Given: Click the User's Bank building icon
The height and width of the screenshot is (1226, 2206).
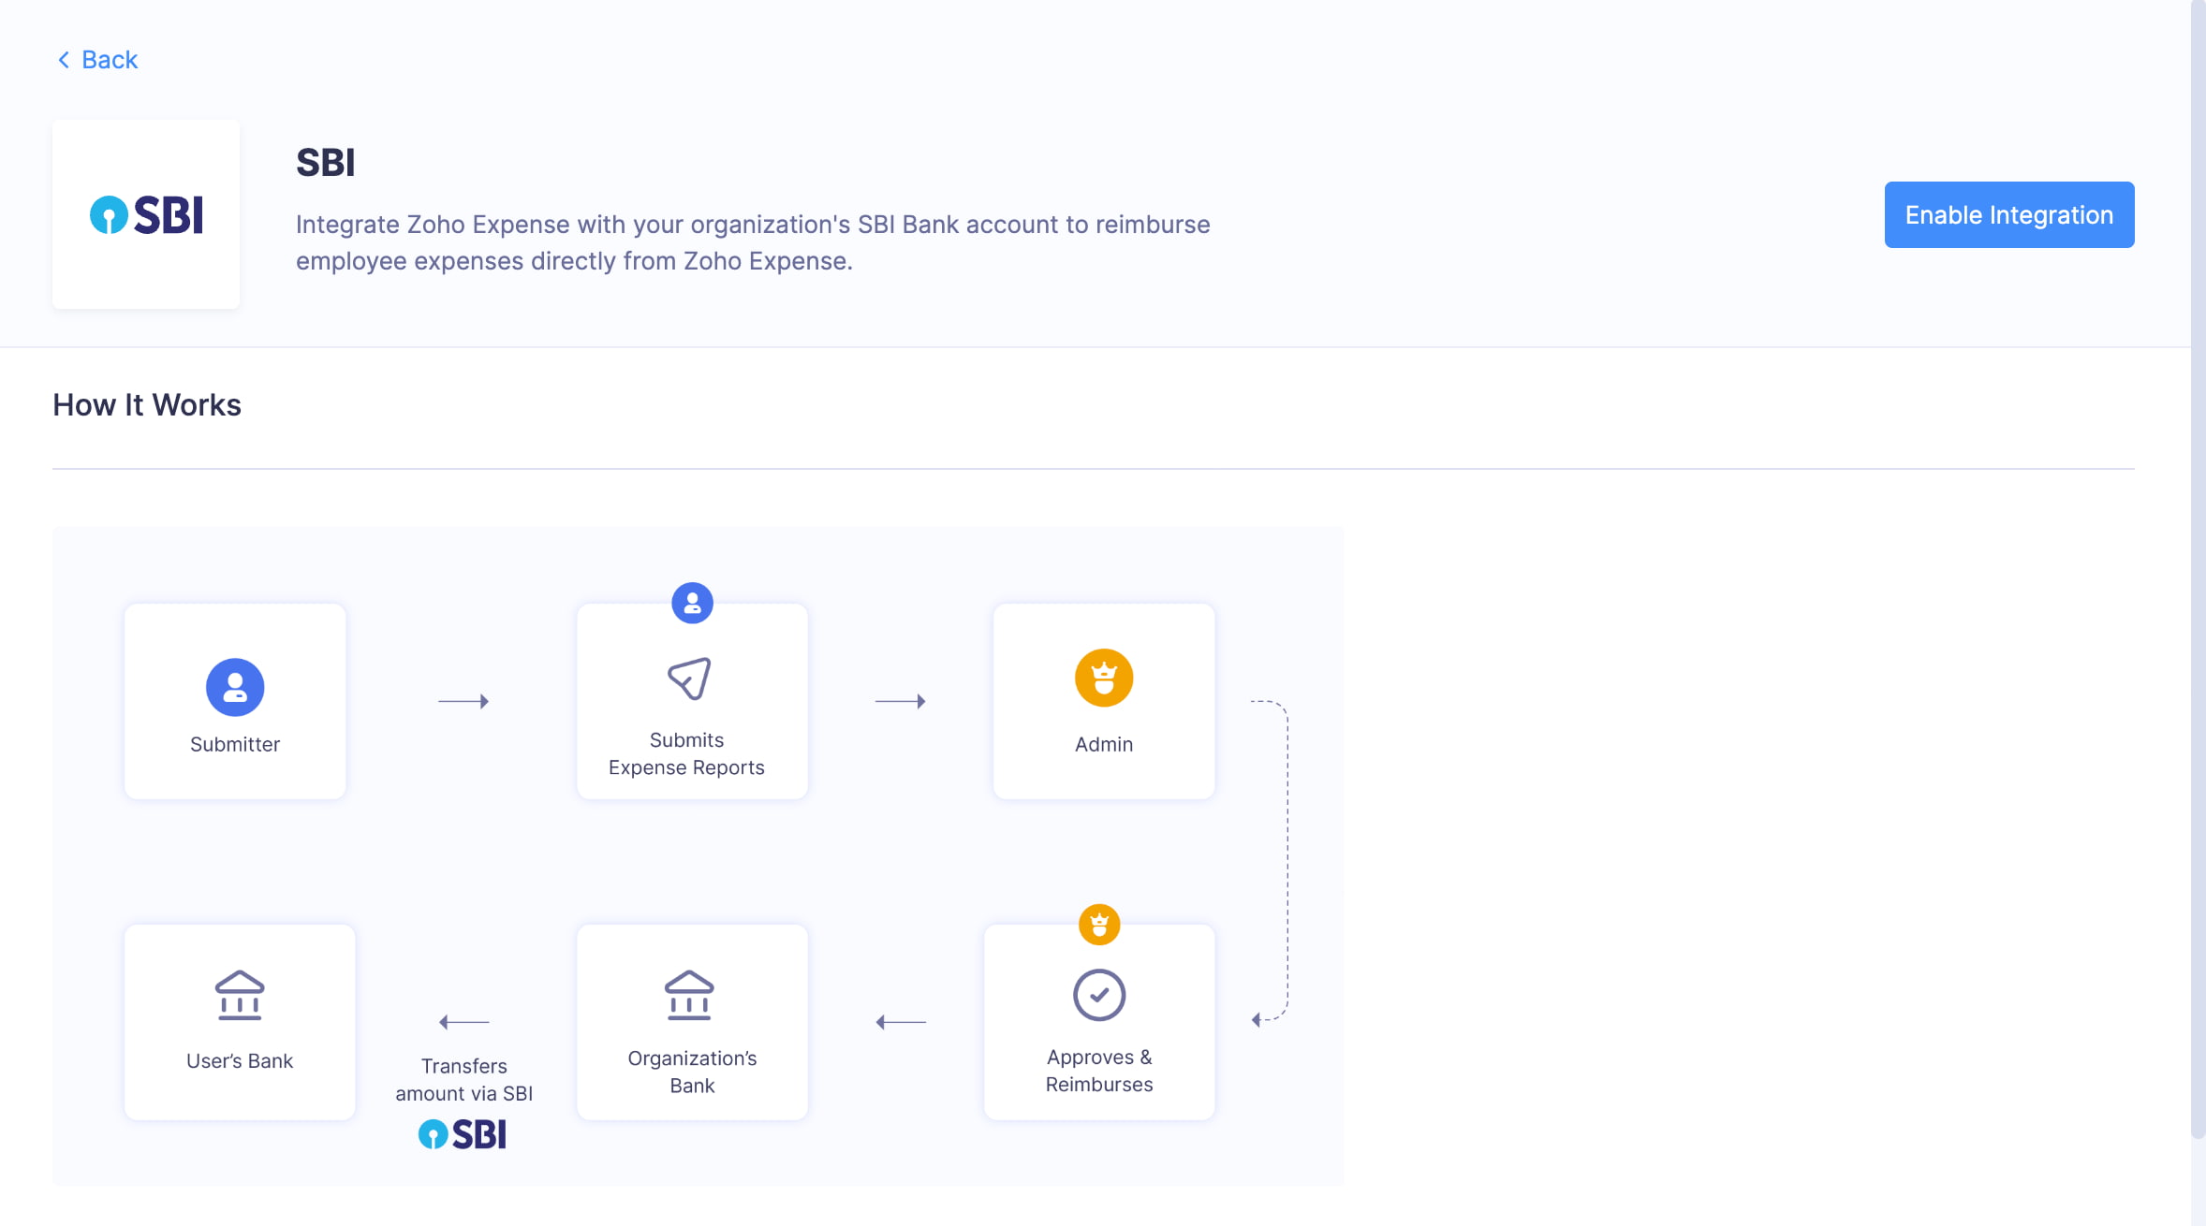Looking at the screenshot, I should 239,995.
